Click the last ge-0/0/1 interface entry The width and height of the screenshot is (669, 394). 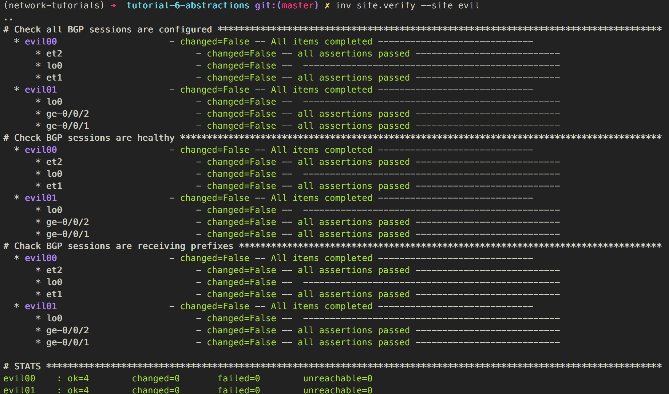tap(68, 342)
